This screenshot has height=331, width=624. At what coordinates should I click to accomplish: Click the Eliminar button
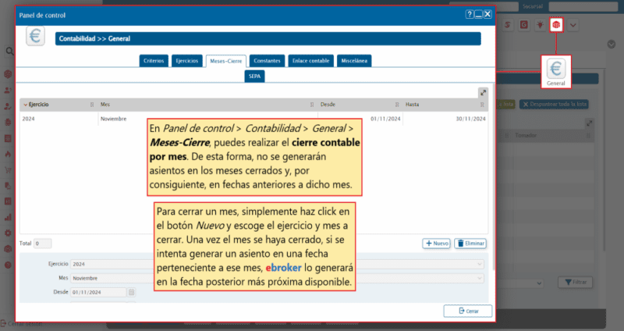[x=470, y=244]
